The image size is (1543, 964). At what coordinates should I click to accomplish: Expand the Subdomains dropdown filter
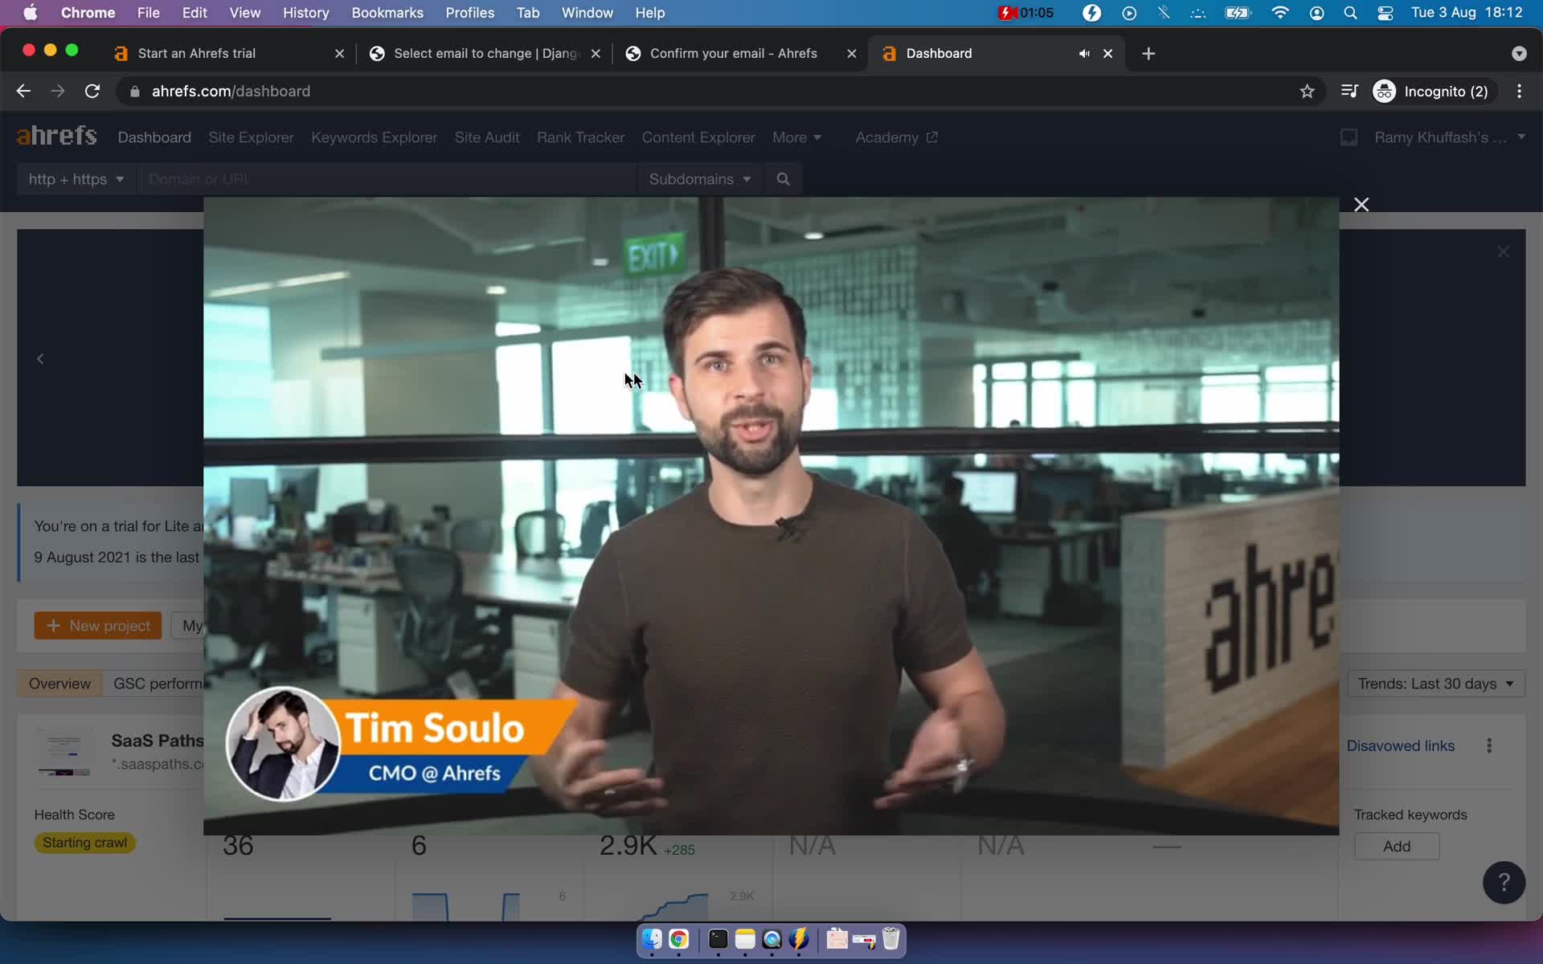pyautogui.click(x=698, y=179)
